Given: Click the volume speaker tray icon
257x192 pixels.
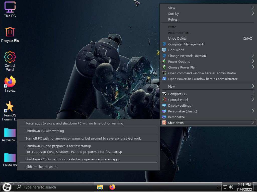Looking at the screenshot, I should coord(231,187).
